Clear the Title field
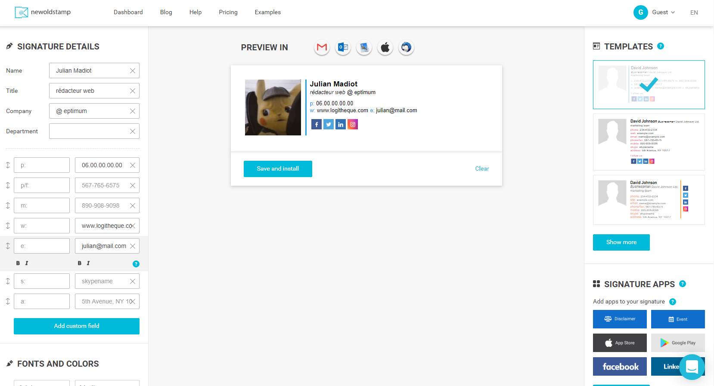This screenshot has height=386, width=714. point(133,91)
